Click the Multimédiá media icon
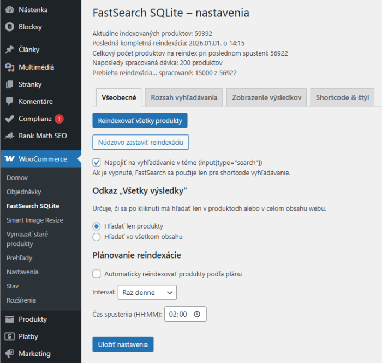Viewport: 382px width, 363px height. (x=9, y=67)
